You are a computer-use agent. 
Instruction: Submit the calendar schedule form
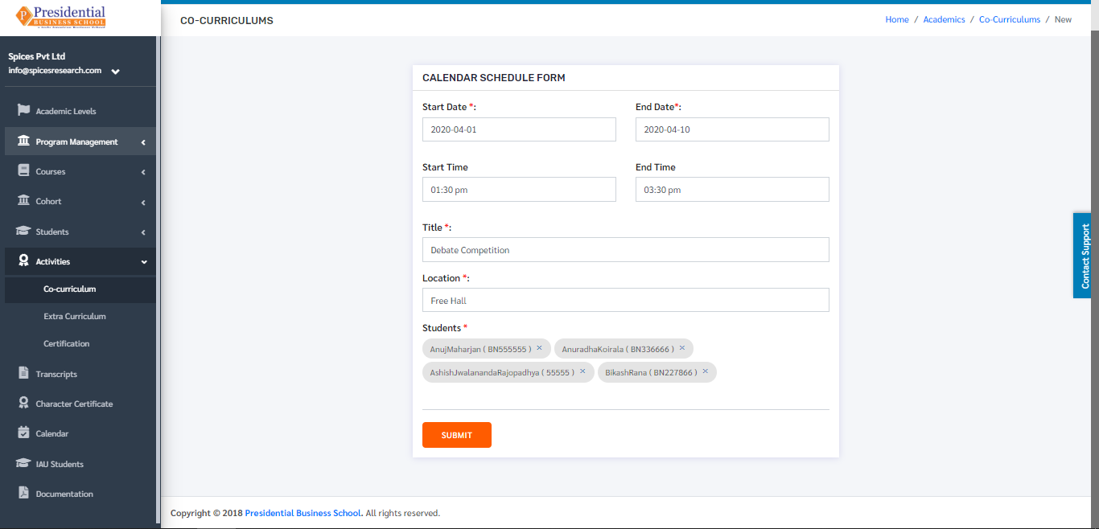point(457,435)
